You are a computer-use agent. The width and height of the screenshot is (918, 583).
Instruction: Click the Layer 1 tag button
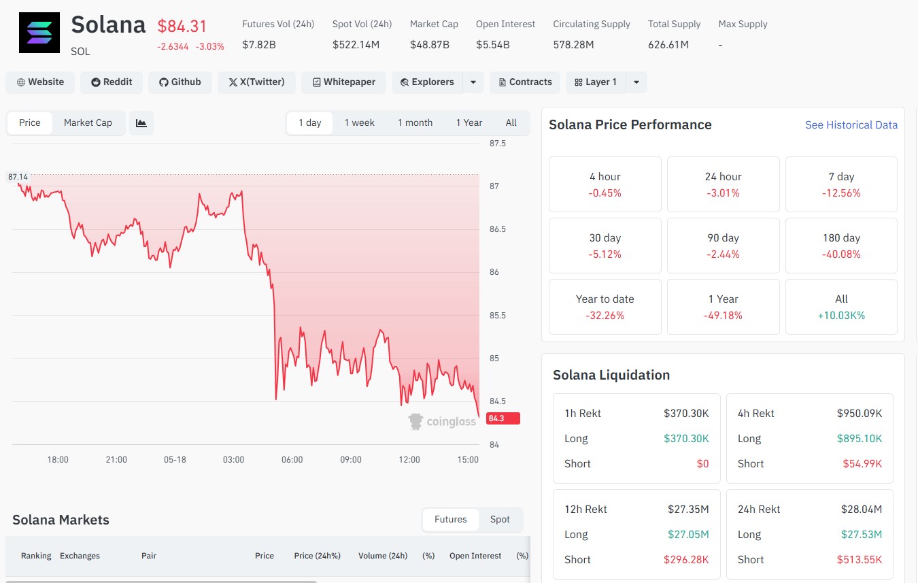coord(596,82)
